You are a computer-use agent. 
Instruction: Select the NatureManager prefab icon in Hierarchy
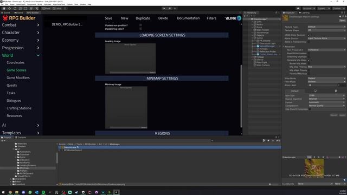tap(258, 46)
